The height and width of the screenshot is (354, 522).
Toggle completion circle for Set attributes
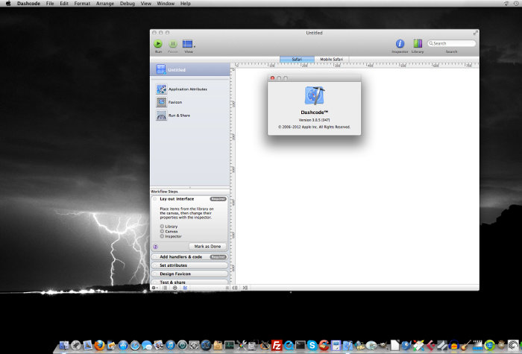[x=155, y=265]
